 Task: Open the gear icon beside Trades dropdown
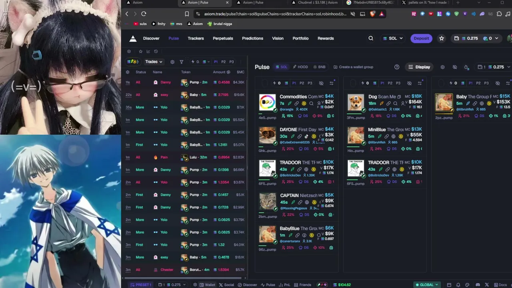click(x=172, y=62)
